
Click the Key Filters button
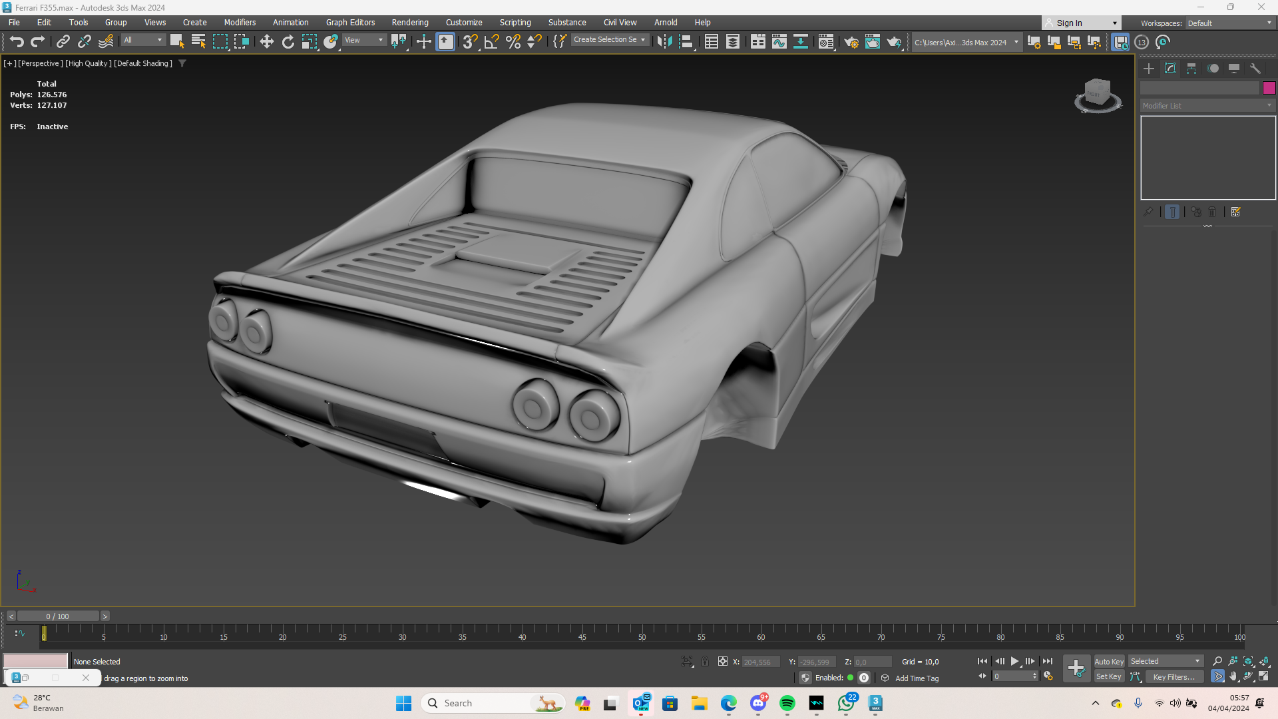[1173, 677]
